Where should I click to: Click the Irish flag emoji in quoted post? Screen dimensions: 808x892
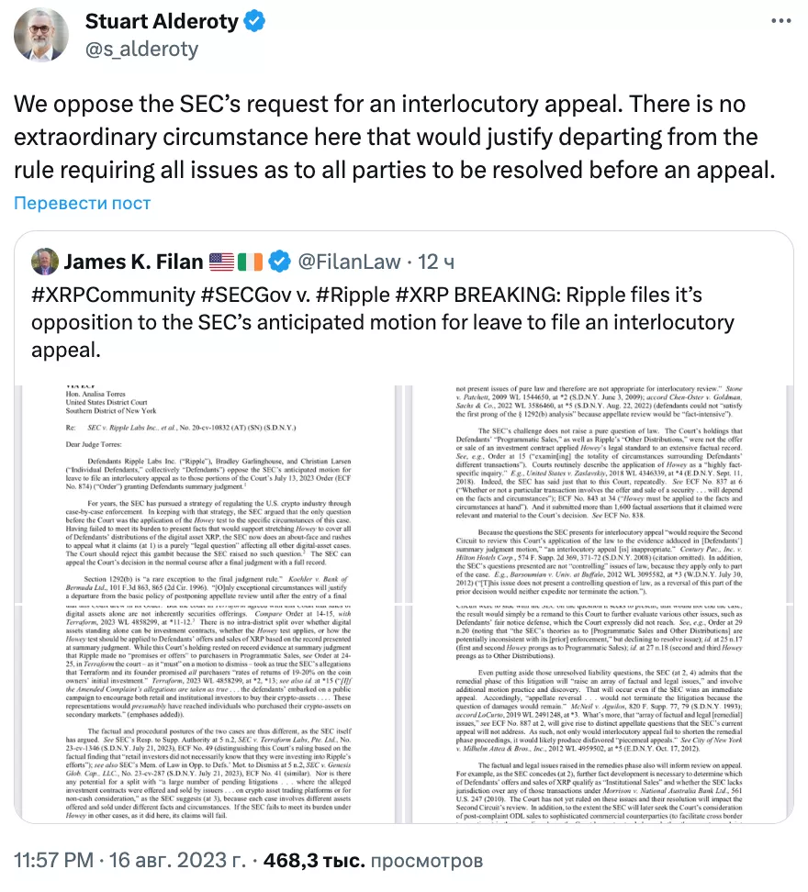point(252,262)
